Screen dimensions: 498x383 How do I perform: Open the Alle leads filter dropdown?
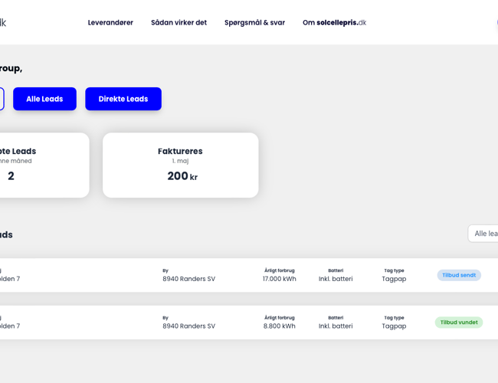click(483, 234)
